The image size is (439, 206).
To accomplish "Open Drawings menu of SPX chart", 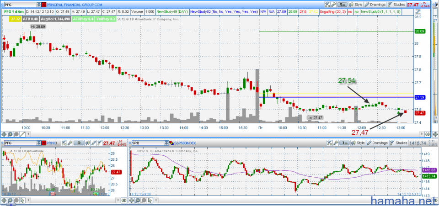I will [x=378, y=143].
